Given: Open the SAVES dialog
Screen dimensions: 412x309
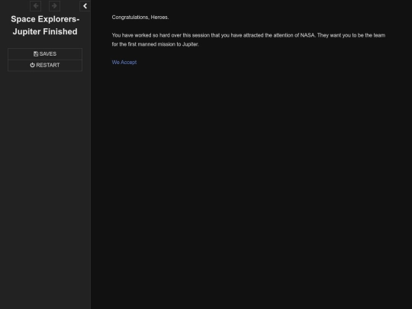Looking at the screenshot, I should click(x=45, y=54).
